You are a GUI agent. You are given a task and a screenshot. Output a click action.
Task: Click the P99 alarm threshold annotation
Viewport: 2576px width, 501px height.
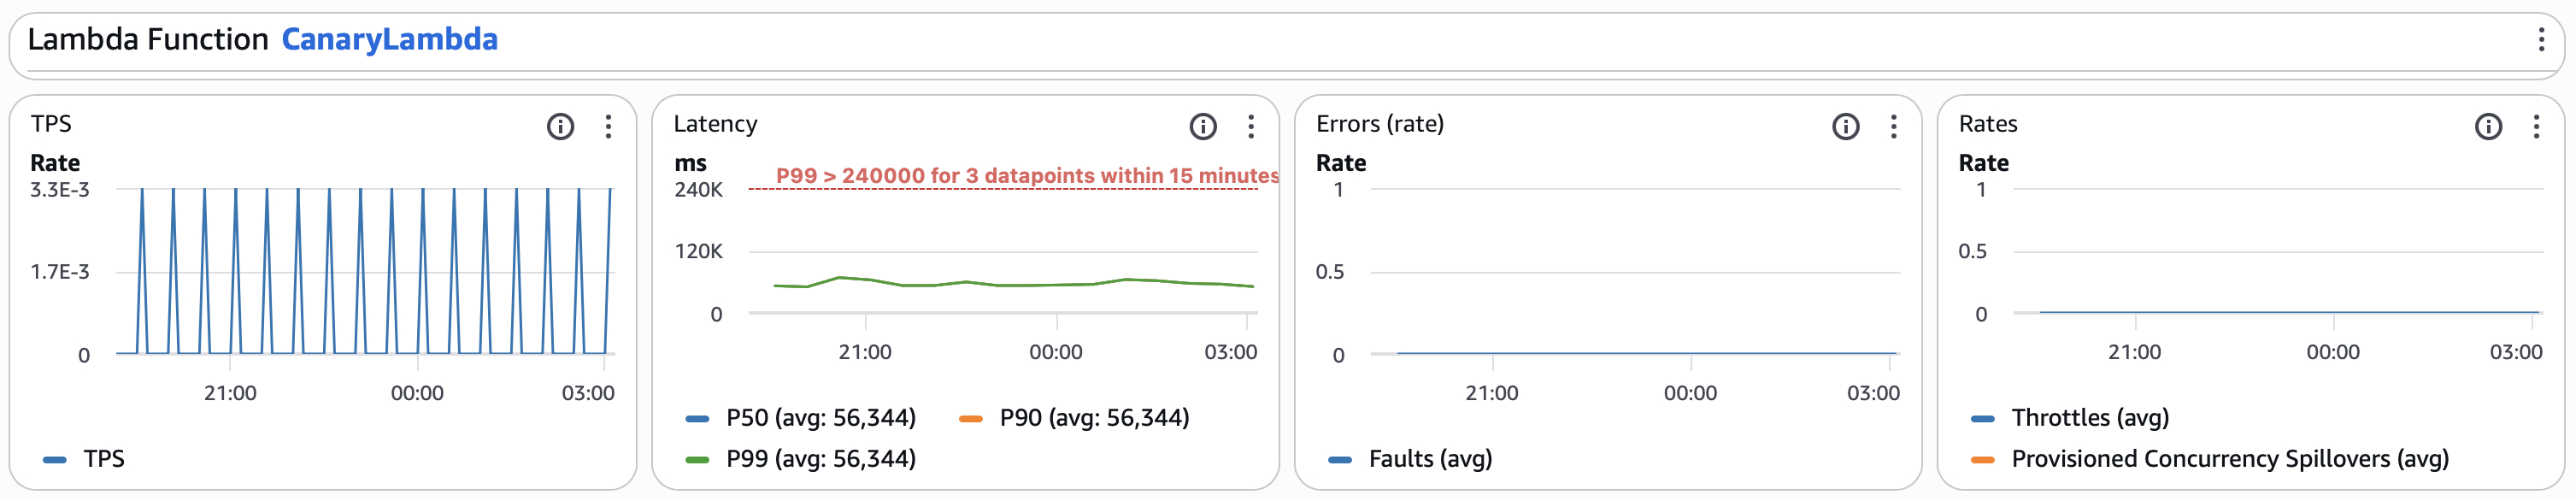coord(1026,176)
